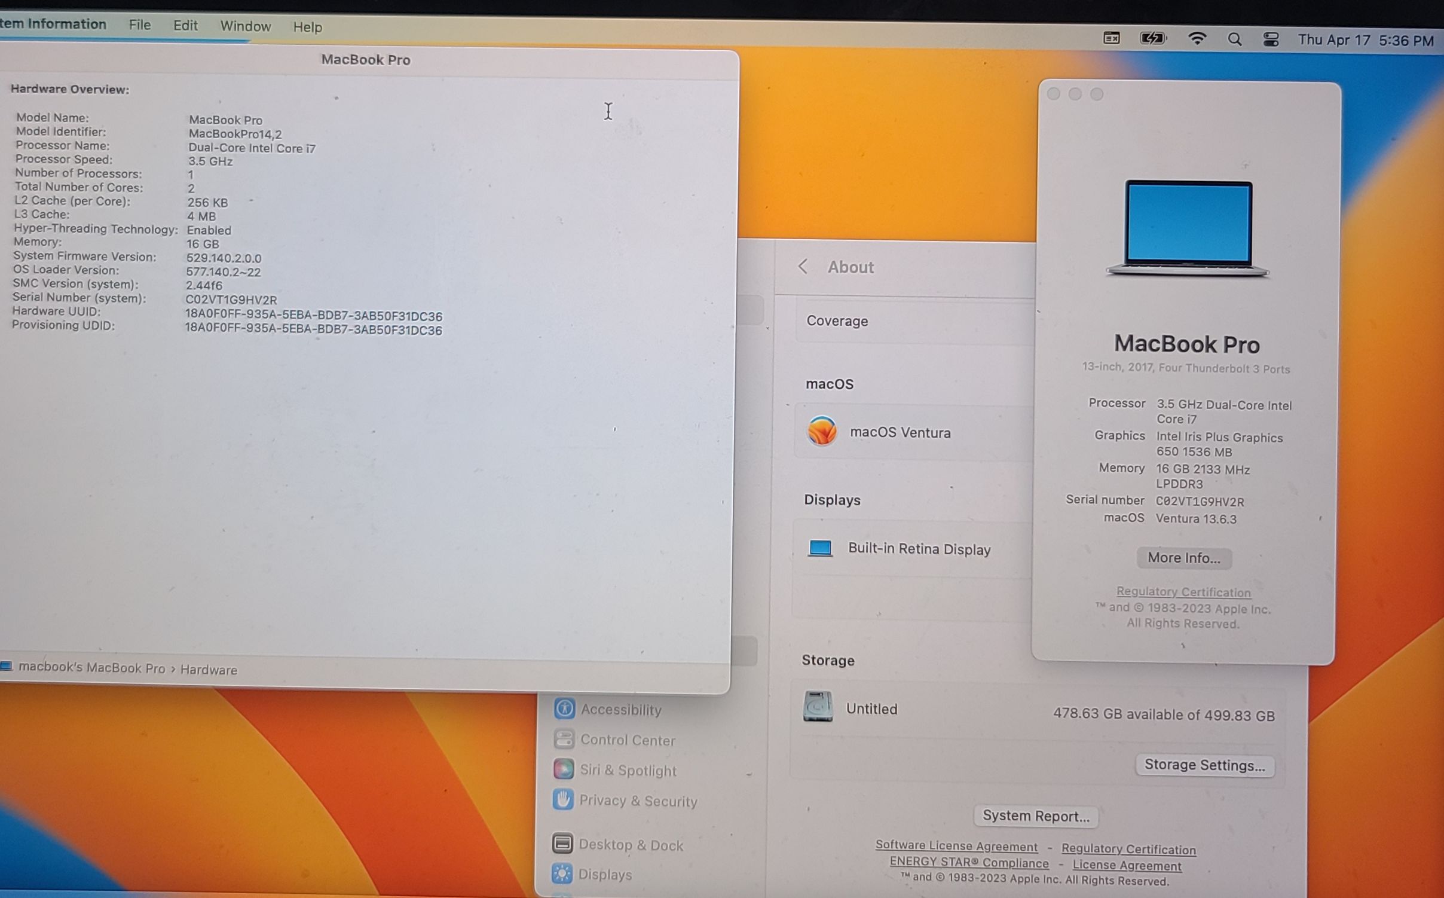Open the Window menu
This screenshot has width=1444, height=898.
(x=245, y=26)
